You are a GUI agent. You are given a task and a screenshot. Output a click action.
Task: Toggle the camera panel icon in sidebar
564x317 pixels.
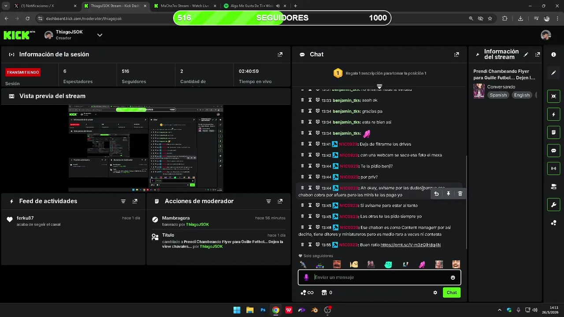[553, 187]
